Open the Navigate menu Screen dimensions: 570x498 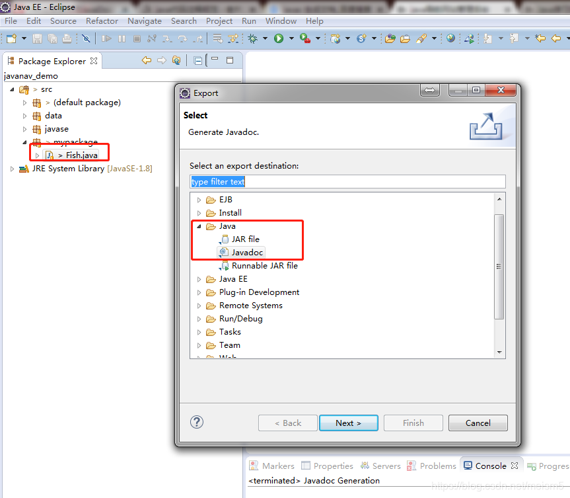[145, 21]
